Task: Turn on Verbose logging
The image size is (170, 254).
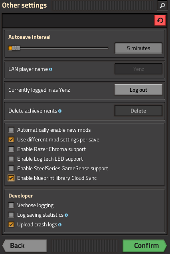Action: pos(11,205)
